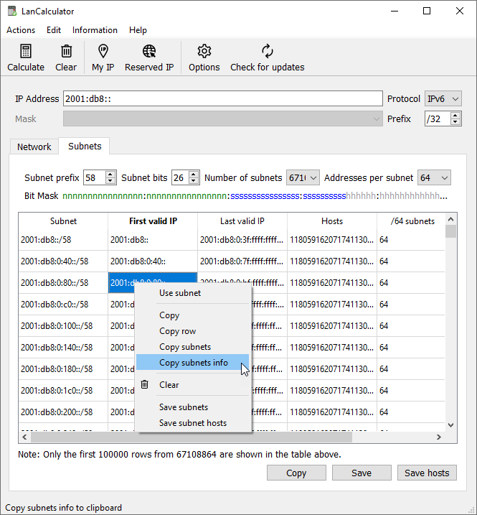Decrease the Prefix /32 value
The image size is (477, 515).
click(455, 122)
